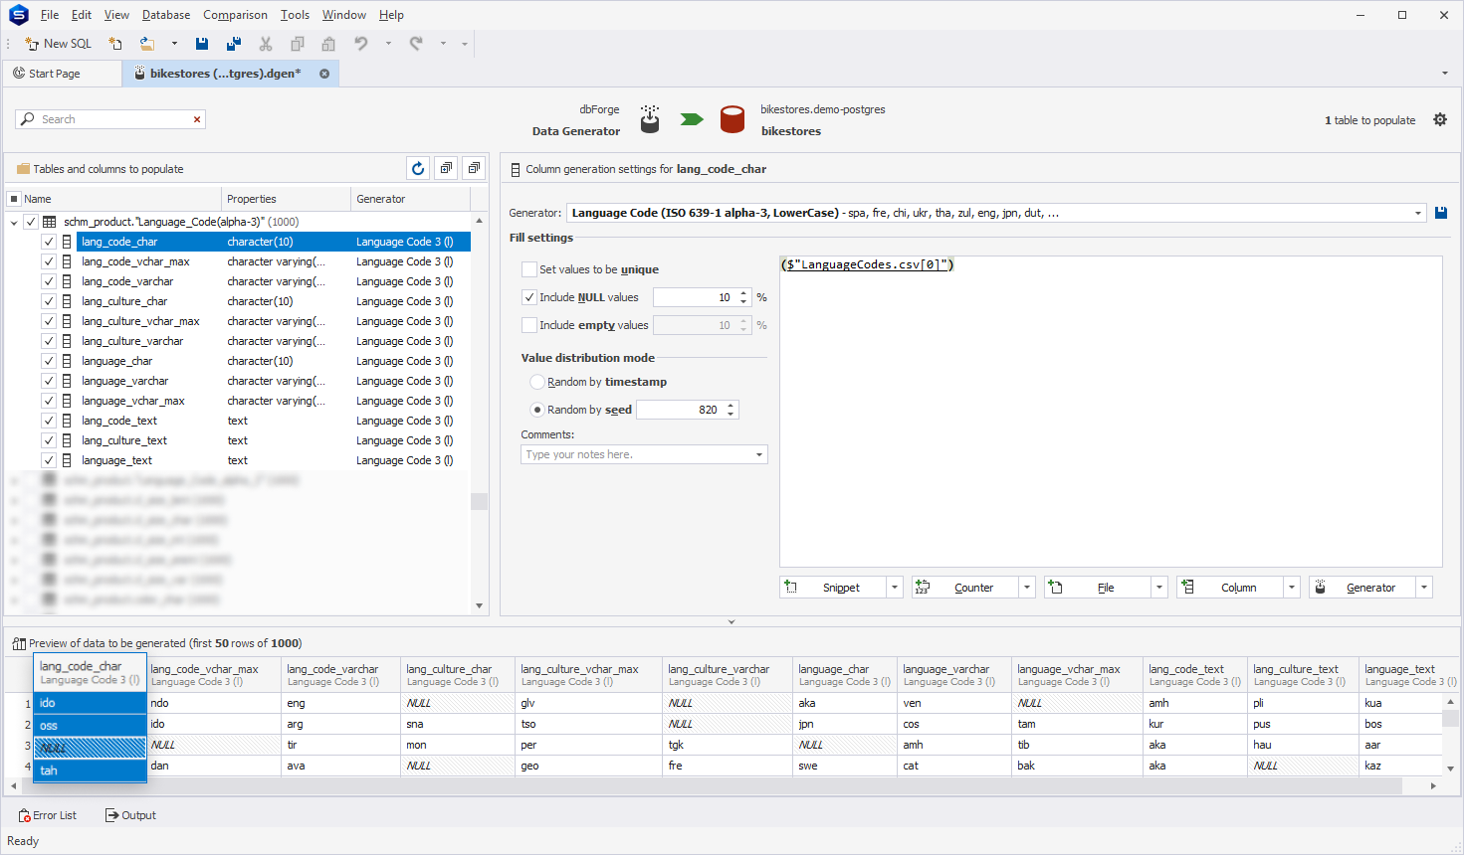
Task: Click the refresh icon in tables panel
Action: coord(418,169)
